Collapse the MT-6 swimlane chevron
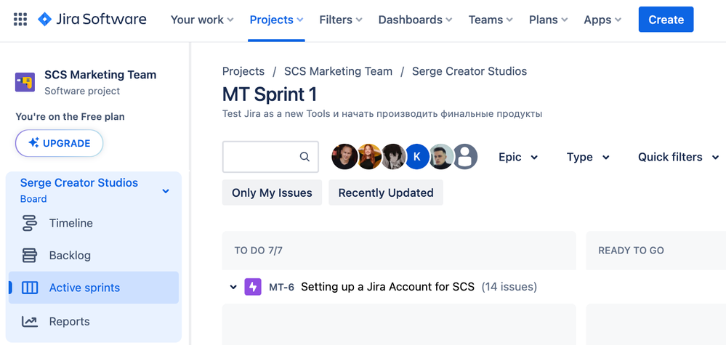Screen dimensions: 726x345 [x=233, y=287]
